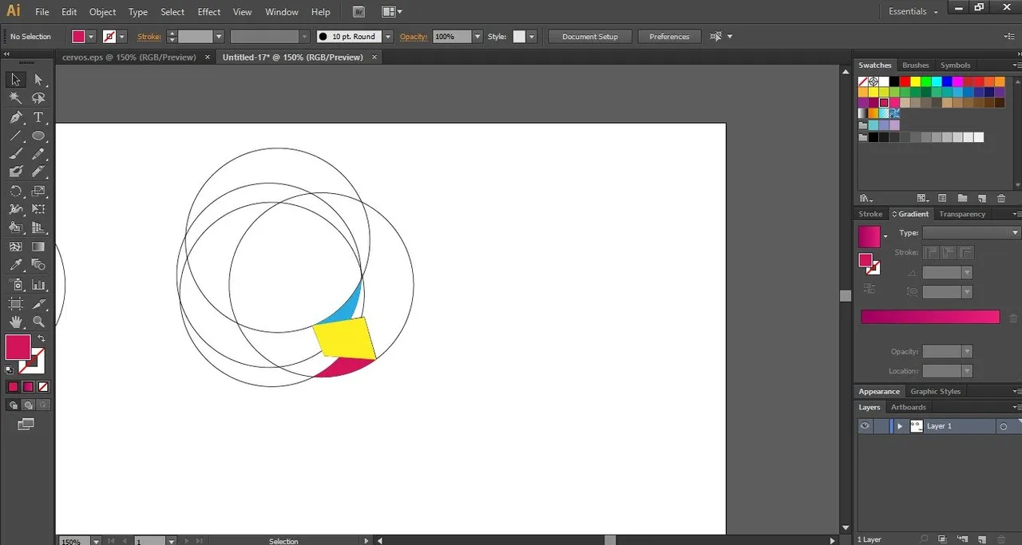Reset to default fill and stroke
The height and width of the screenshot is (545, 1022).
coord(9,369)
